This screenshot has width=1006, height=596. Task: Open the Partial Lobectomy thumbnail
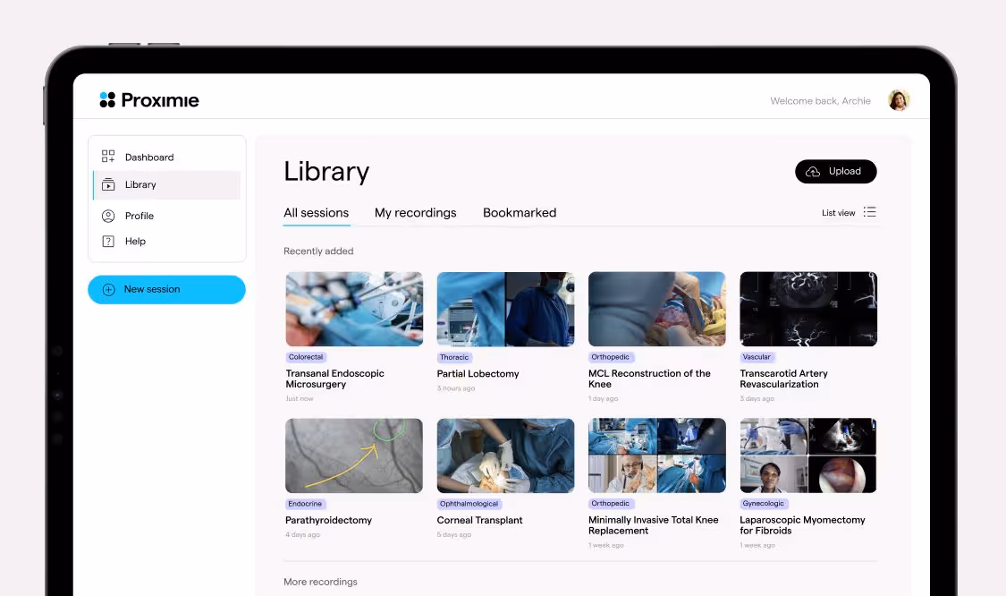(x=505, y=309)
